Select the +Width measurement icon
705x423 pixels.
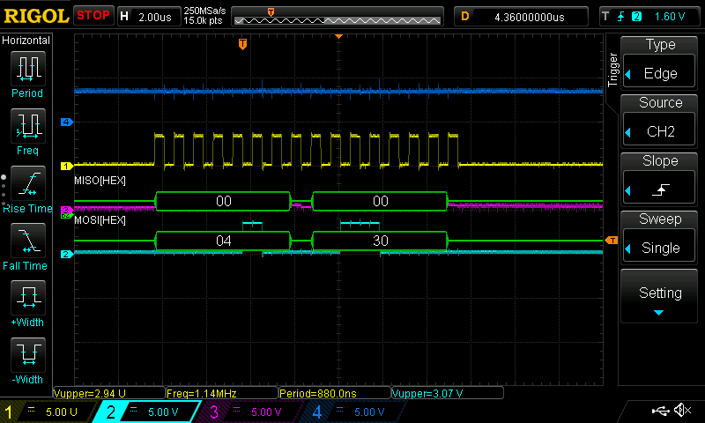point(28,297)
